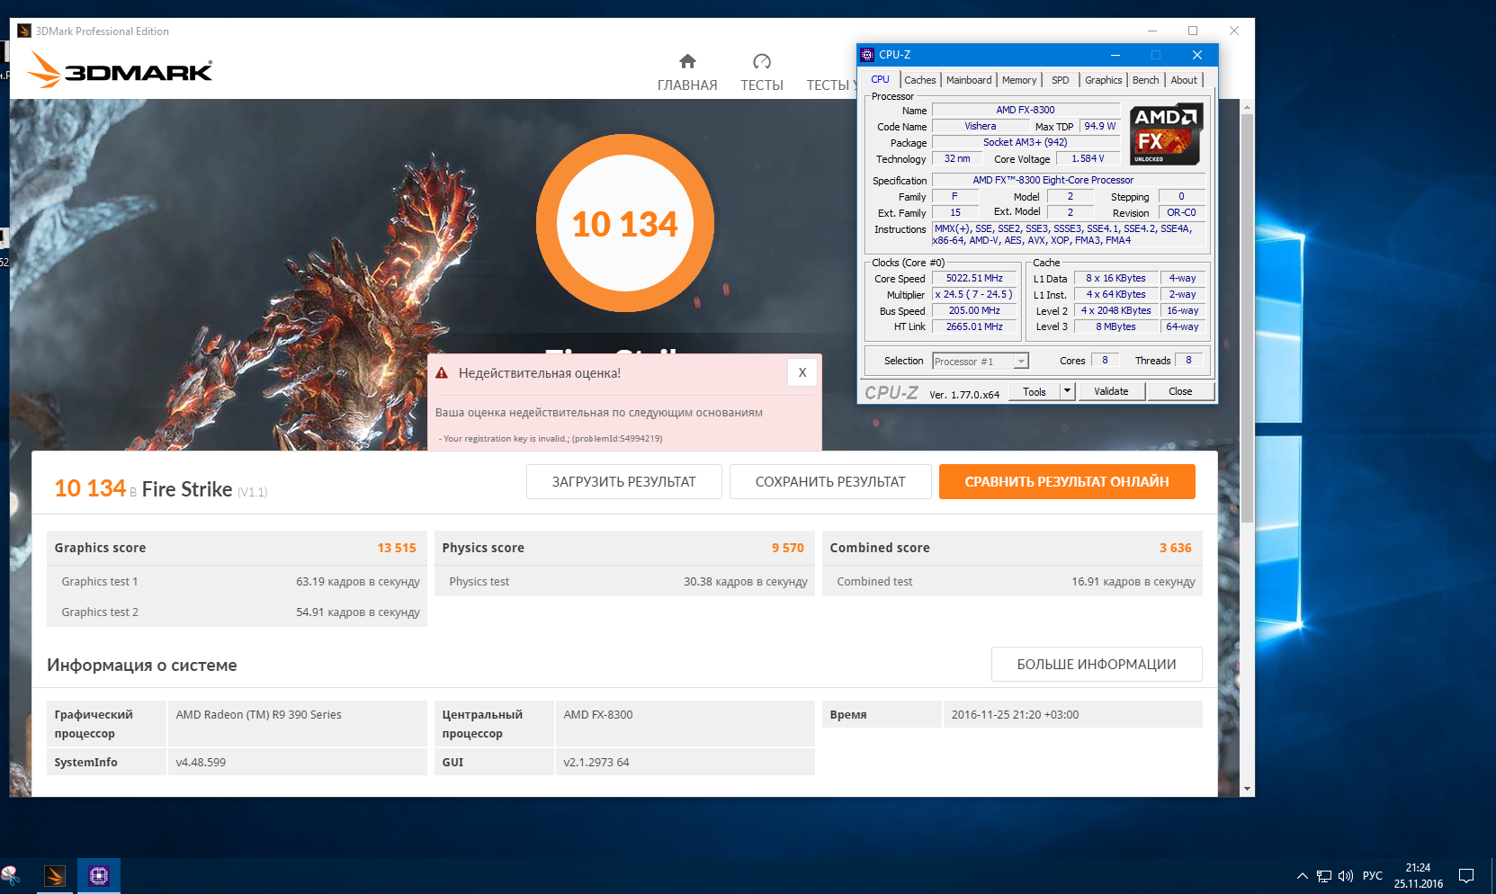Click the orange 10 134 score circle
Image resolution: width=1496 pixels, height=894 pixels.
(625, 223)
